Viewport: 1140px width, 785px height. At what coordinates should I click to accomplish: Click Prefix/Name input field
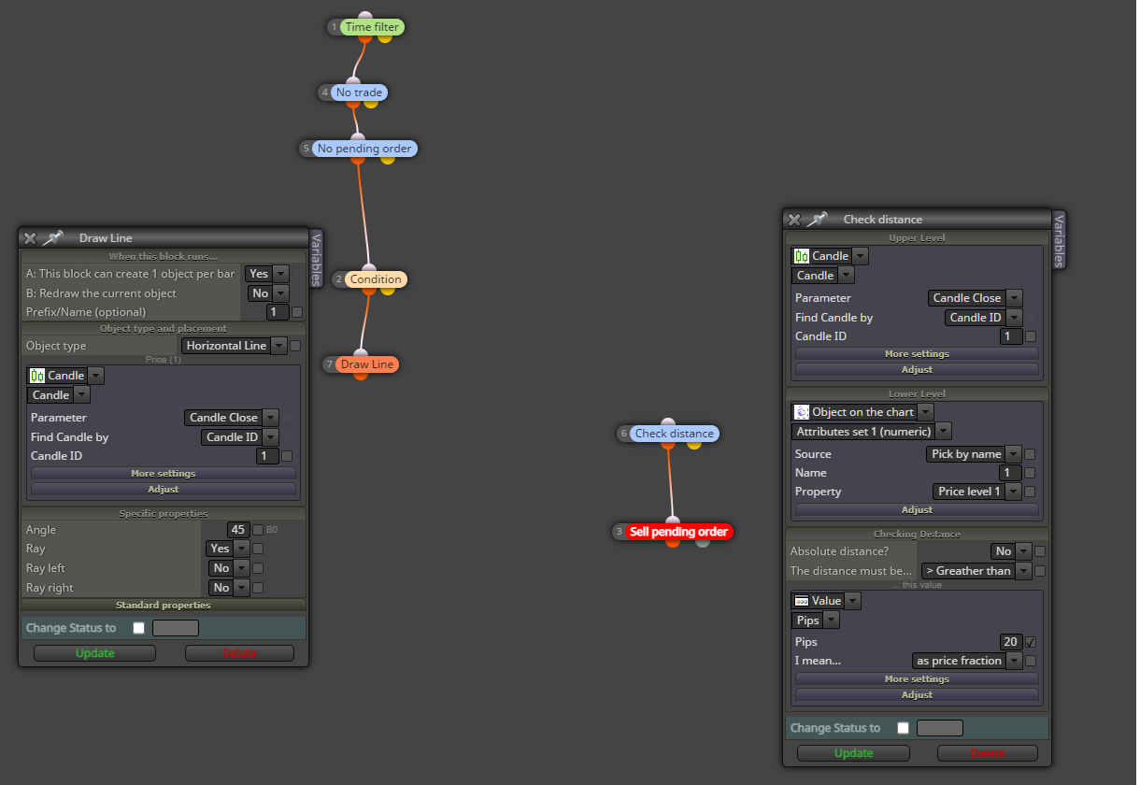pyautogui.click(x=278, y=312)
